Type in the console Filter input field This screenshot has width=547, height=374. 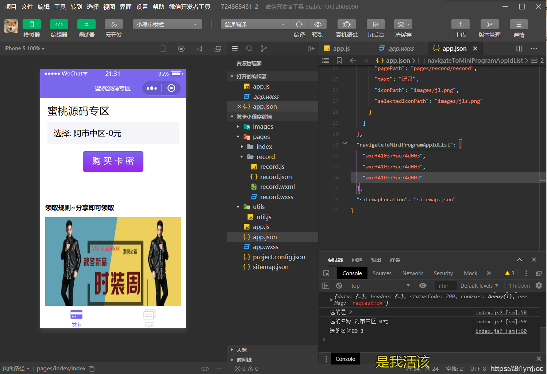[x=444, y=285]
